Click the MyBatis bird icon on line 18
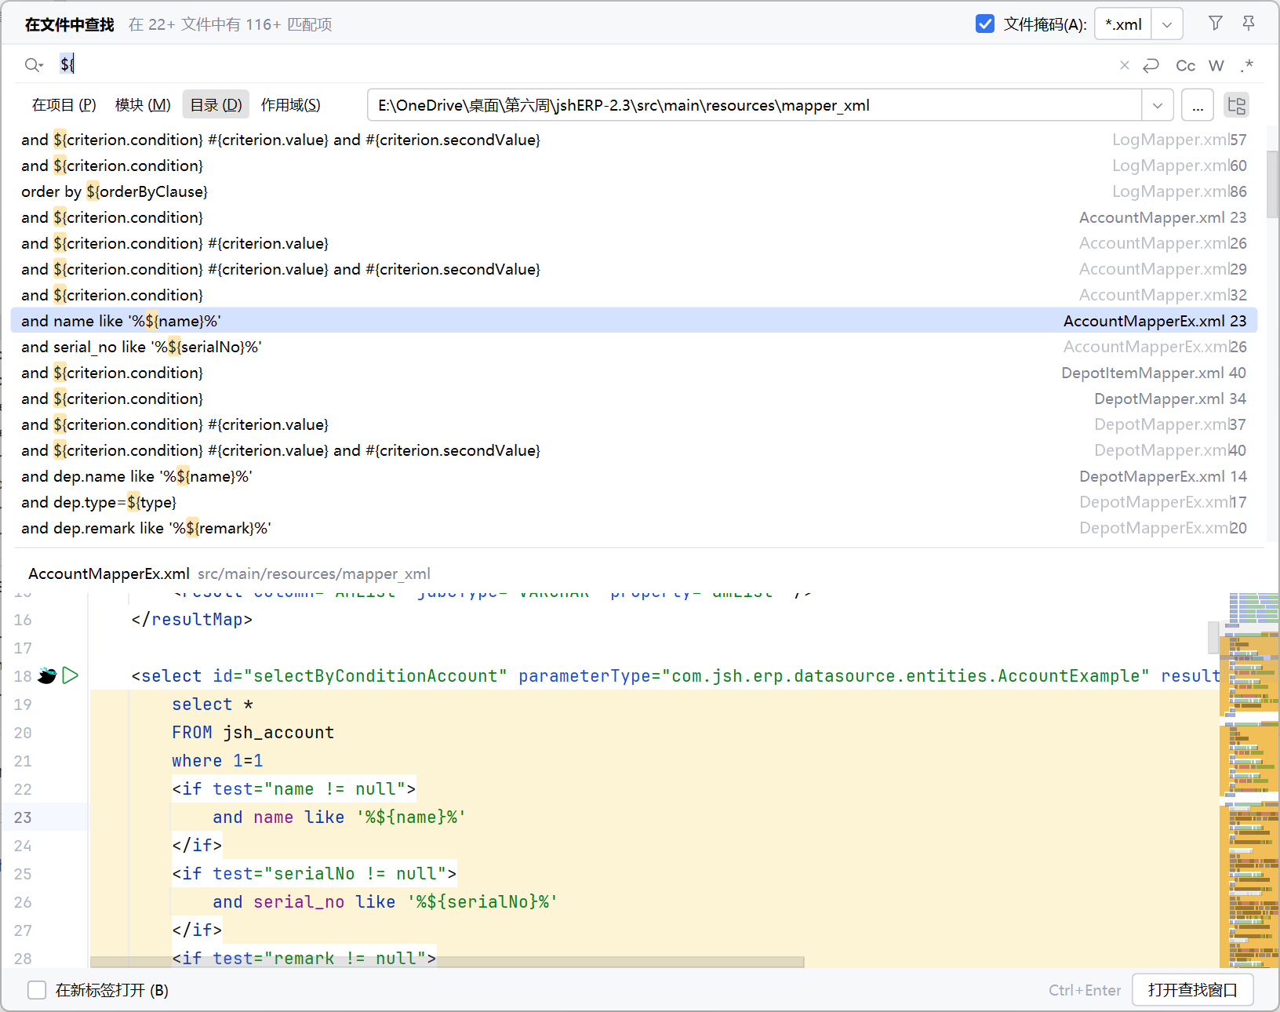This screenshot has width=1280, height=1012. tap(47, 675)
